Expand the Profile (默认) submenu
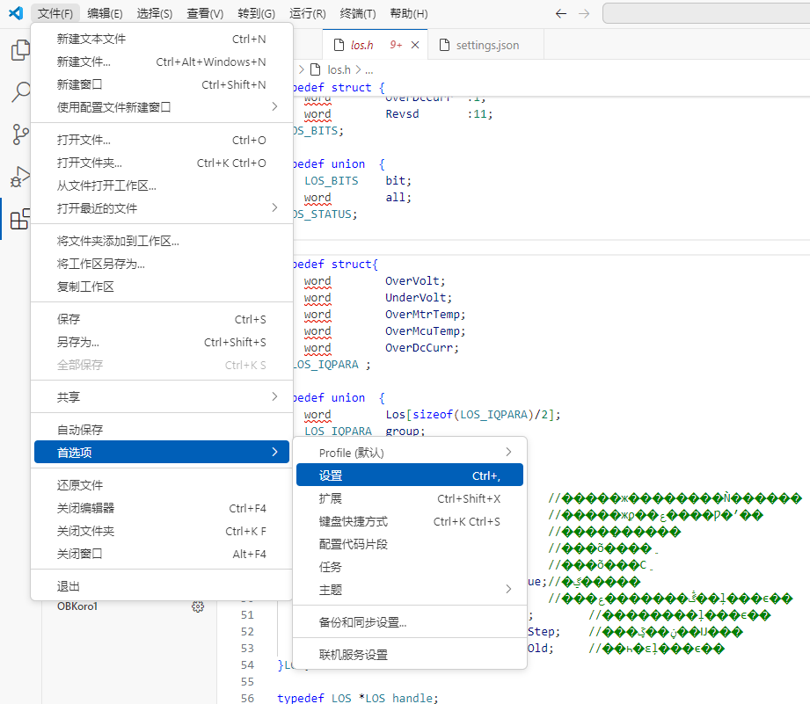Screen dimensions: 810x704 point(410,453)
